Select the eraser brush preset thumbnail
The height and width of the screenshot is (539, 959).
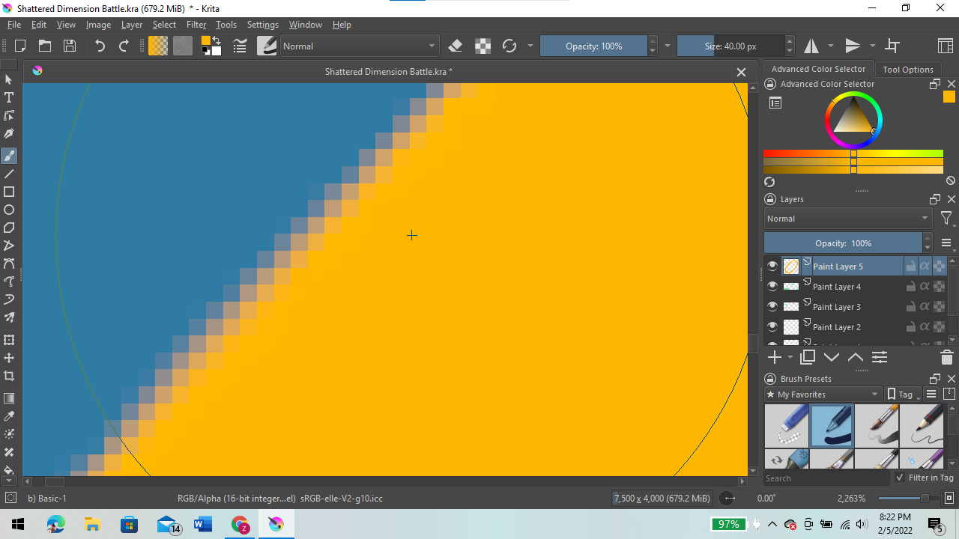coord(787,426)
